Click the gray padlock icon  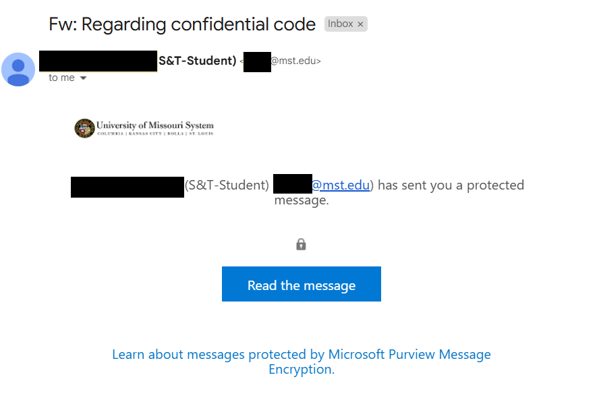point(301,244)
